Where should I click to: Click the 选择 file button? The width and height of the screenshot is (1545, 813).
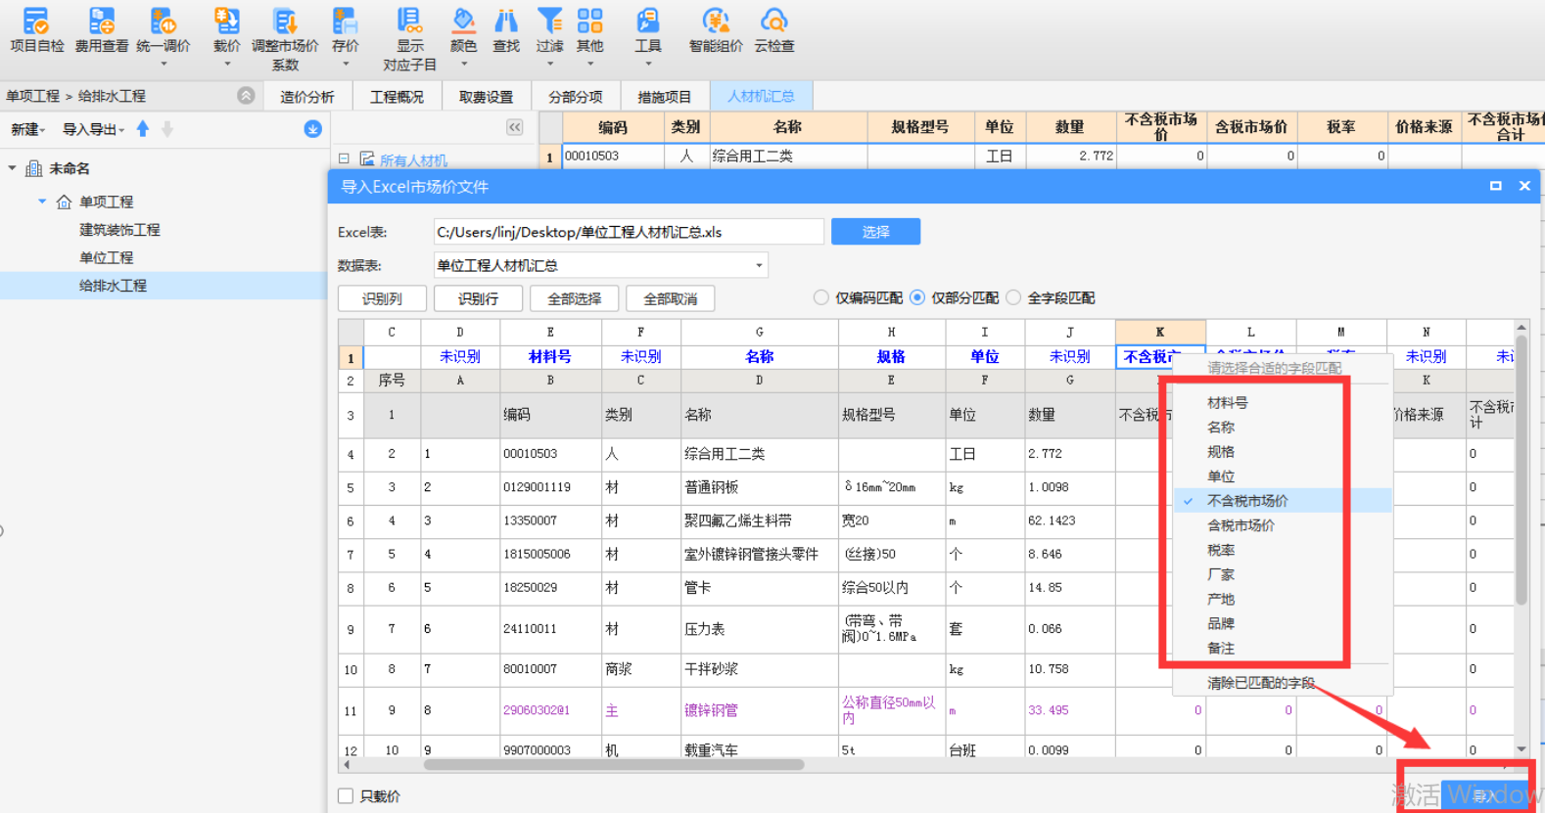[x=875, y=232]
